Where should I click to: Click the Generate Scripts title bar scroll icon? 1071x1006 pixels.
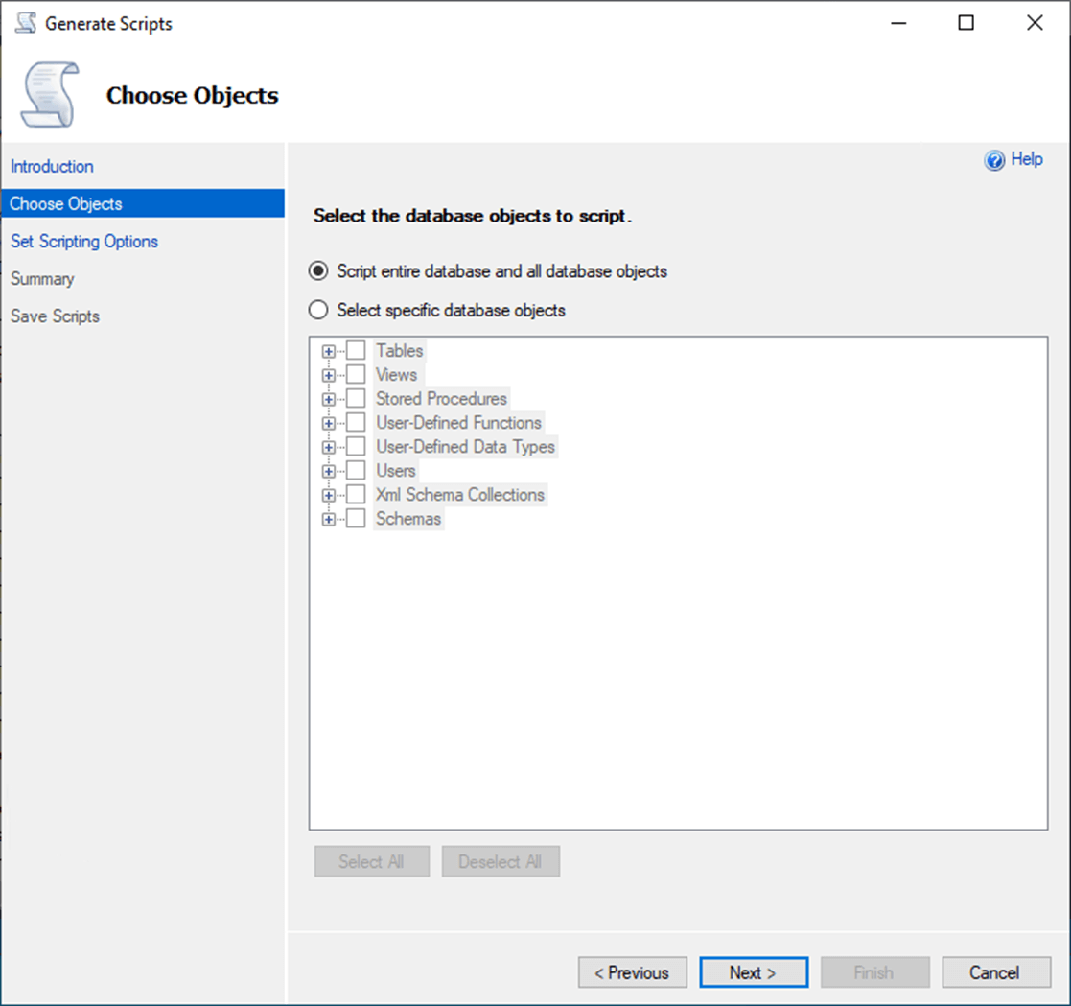pos(26,23)
